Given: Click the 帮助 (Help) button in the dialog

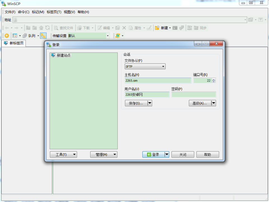Looking at the screenshot, I should pyautogui.click(x=207, y=154).
